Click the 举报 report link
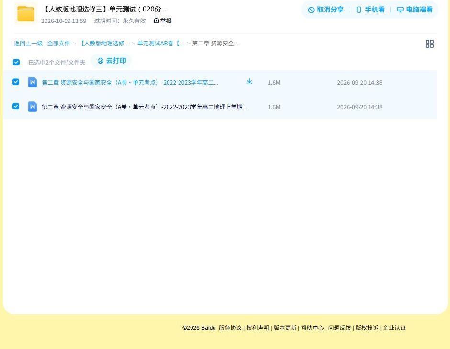 163,21
